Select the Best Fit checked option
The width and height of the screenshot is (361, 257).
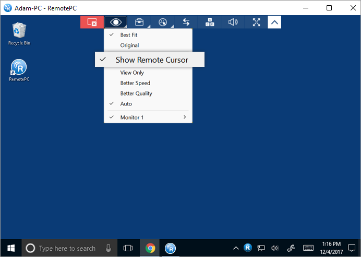click(129, 35)
